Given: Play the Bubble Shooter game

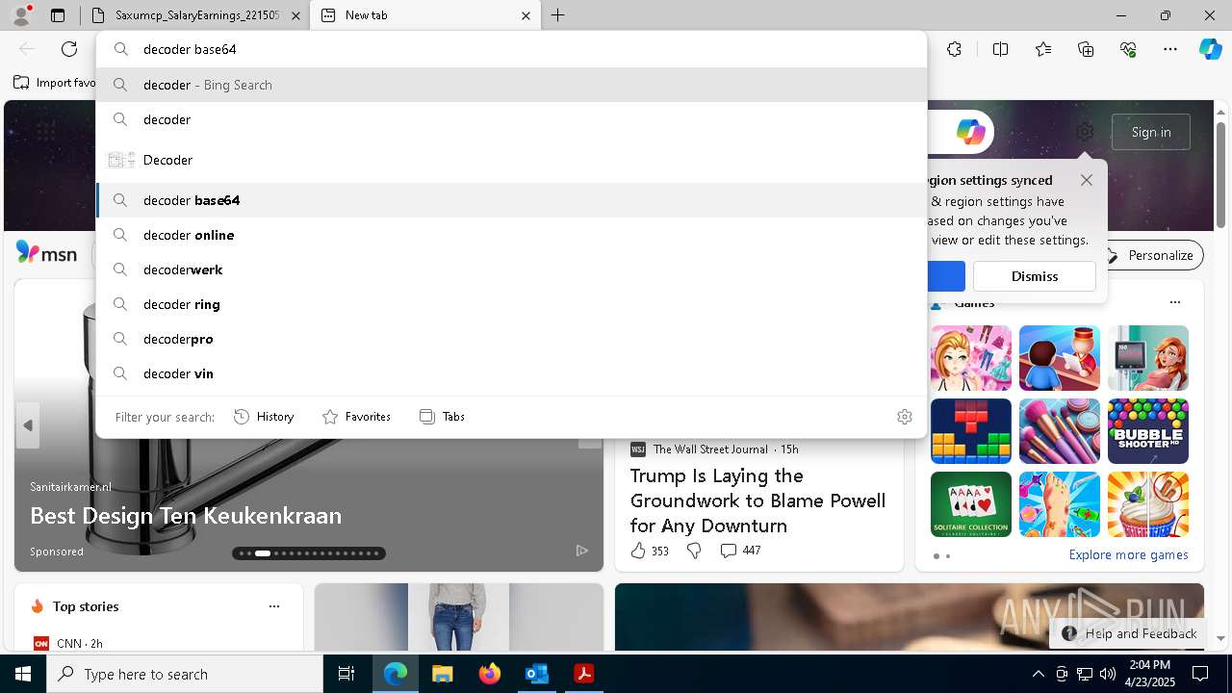Looking at the screenshot, I should [1148, 431].
